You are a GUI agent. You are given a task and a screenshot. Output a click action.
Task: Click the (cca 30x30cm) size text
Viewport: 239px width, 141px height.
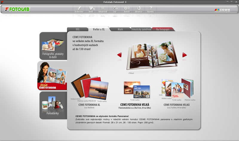point(89,108)
